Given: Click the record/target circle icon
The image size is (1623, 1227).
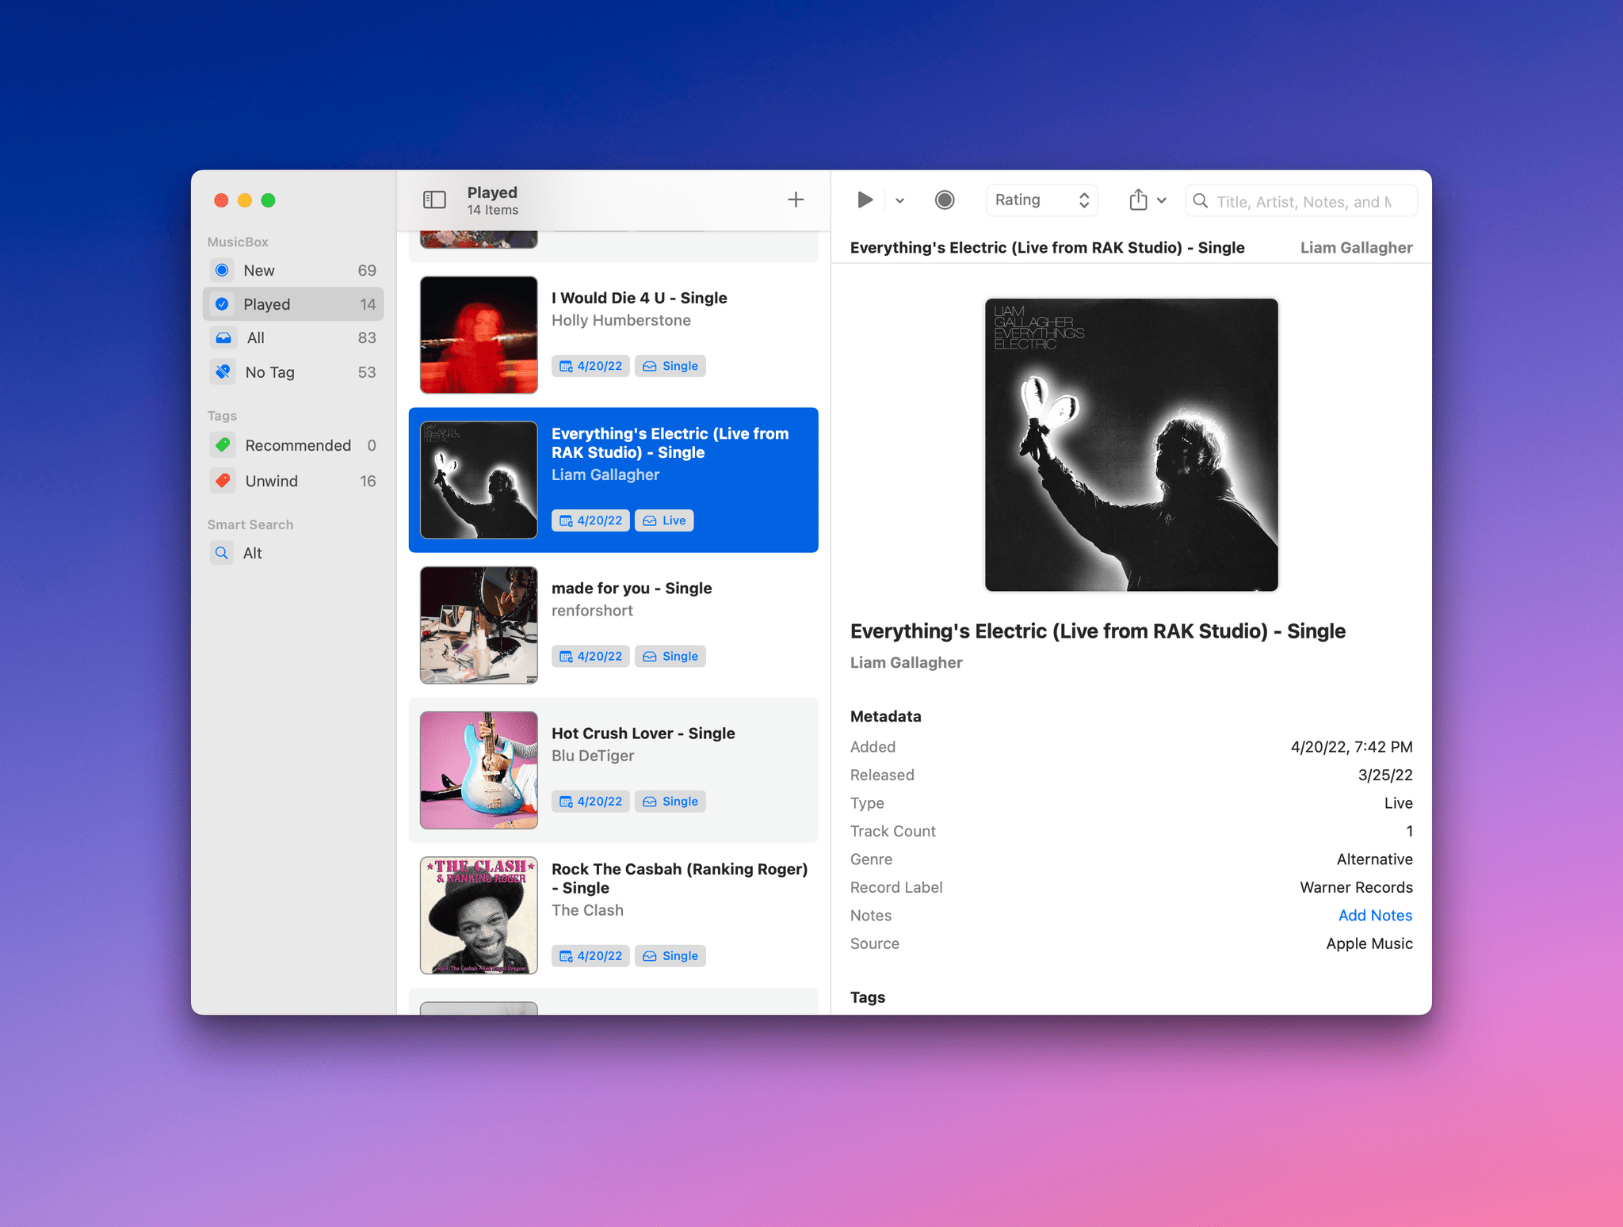Looking at the screenshot, I should click(x=945, y=201).
